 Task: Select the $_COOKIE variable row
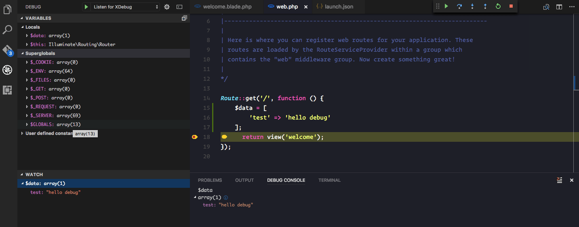coord(103,62)
